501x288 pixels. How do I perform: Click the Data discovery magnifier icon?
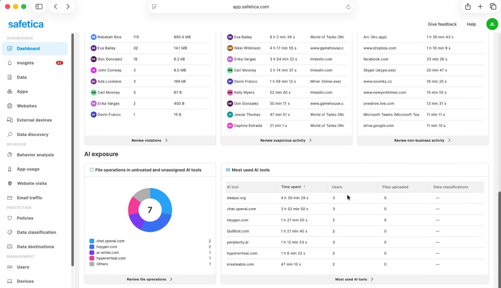coord(10,134)
